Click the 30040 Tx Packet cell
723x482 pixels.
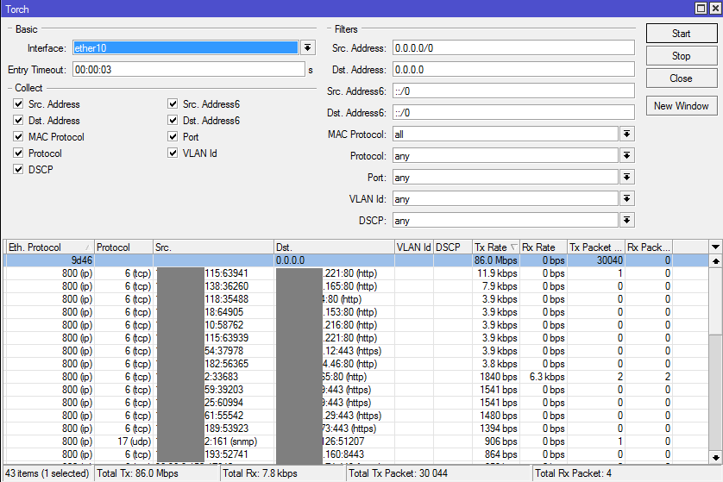pos(597,260)
